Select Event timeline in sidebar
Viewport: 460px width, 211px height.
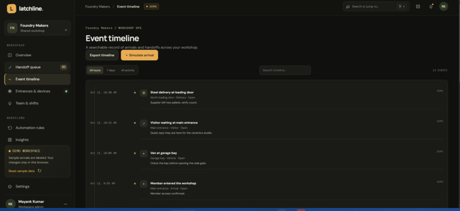37,79
